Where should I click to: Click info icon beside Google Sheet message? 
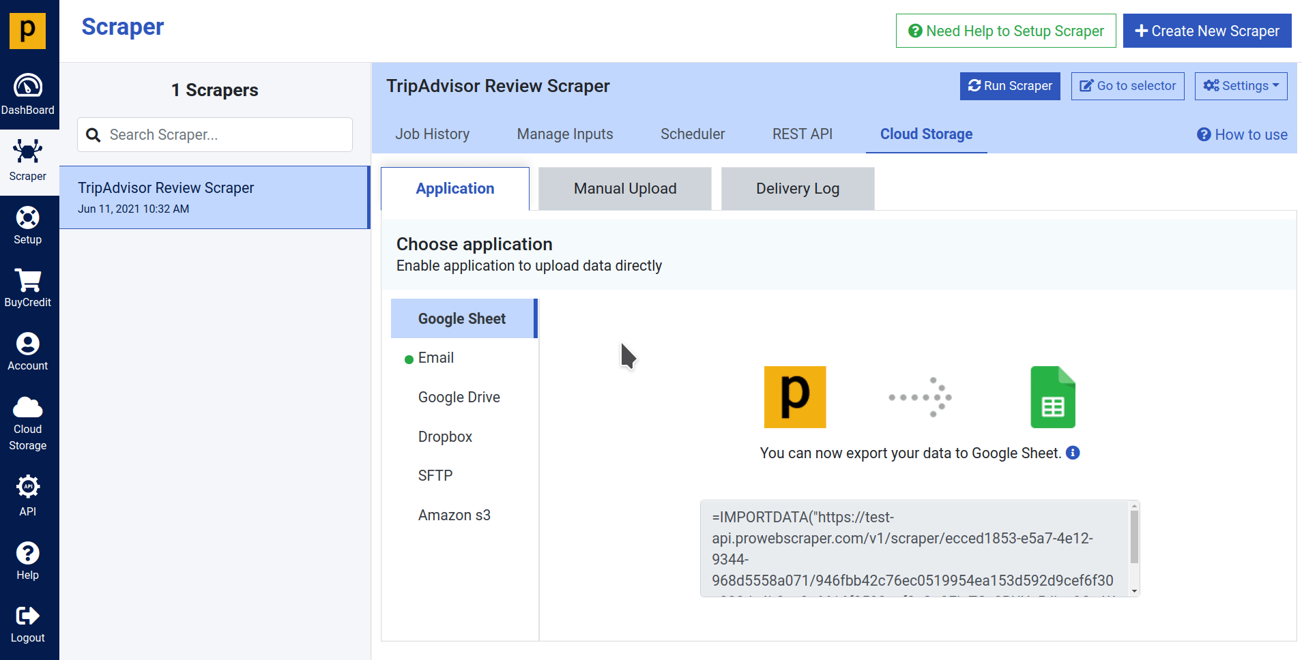(1073, 453)
